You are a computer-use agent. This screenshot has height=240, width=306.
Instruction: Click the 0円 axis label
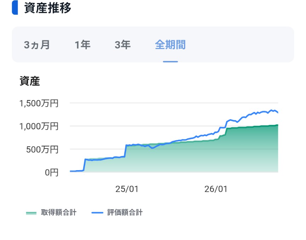51,173
